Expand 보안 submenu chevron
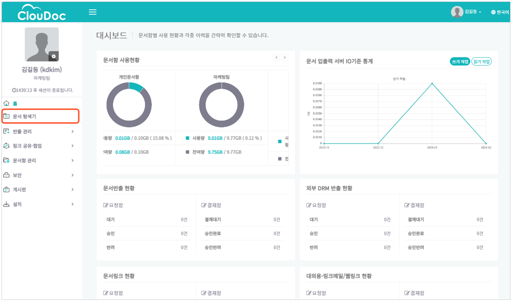This screenshot has height=301, width=512. (72, 175)
